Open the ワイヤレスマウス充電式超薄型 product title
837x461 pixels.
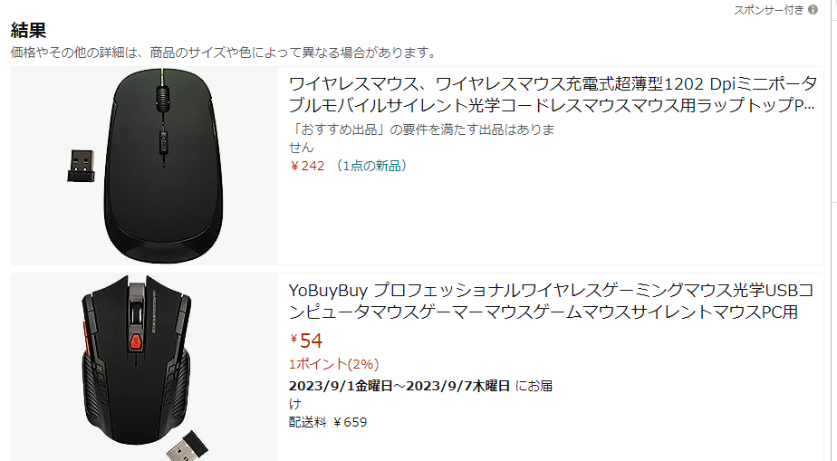pos(553,94)
